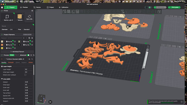Image resolution: width=187 pixels, height=105 pixels.
Task: Open the process settings list icon
Action: click(x=31, y=55)
